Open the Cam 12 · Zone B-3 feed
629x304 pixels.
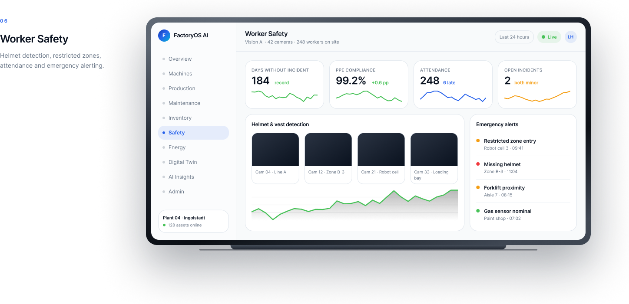click(328, 158)
